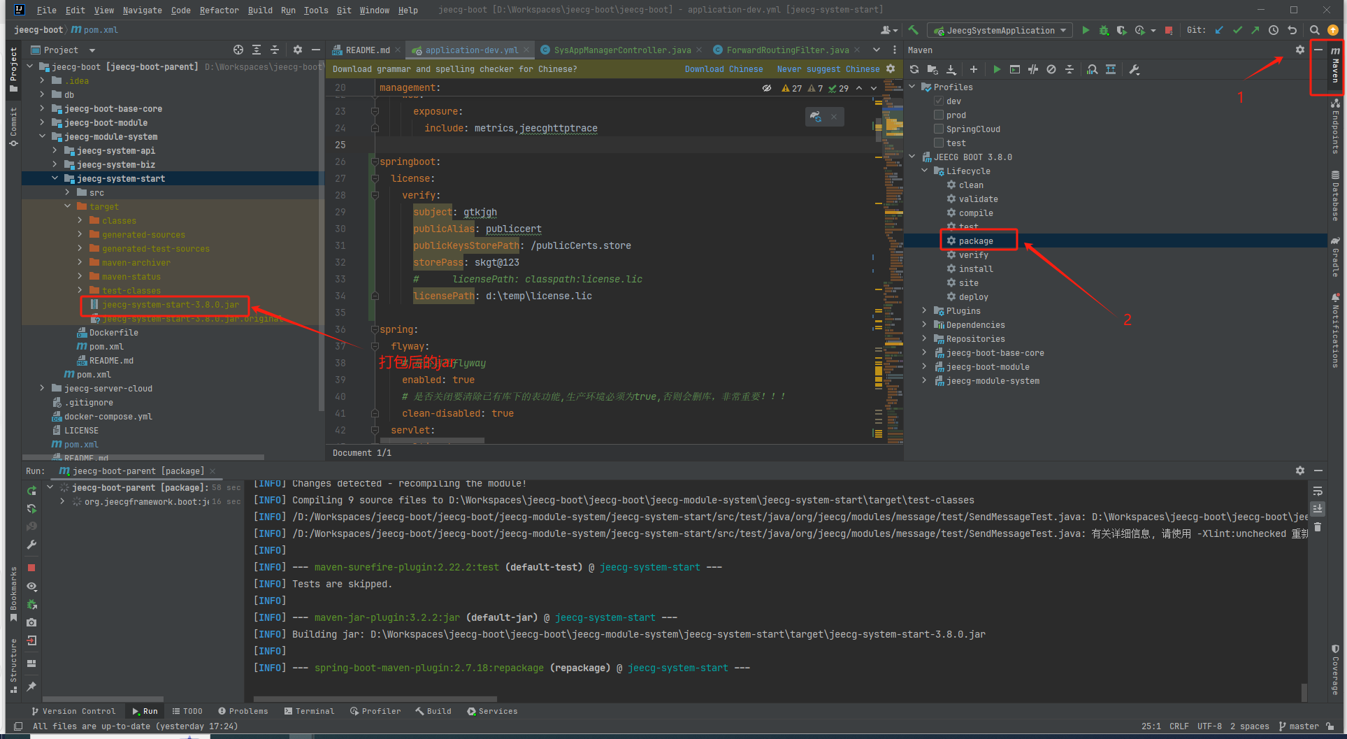Image resolution: width=1347 pixels, height=739 pixels.
Task: Run JeecgSystemApplication with green play button
Action: click(x=1086, y=30)
